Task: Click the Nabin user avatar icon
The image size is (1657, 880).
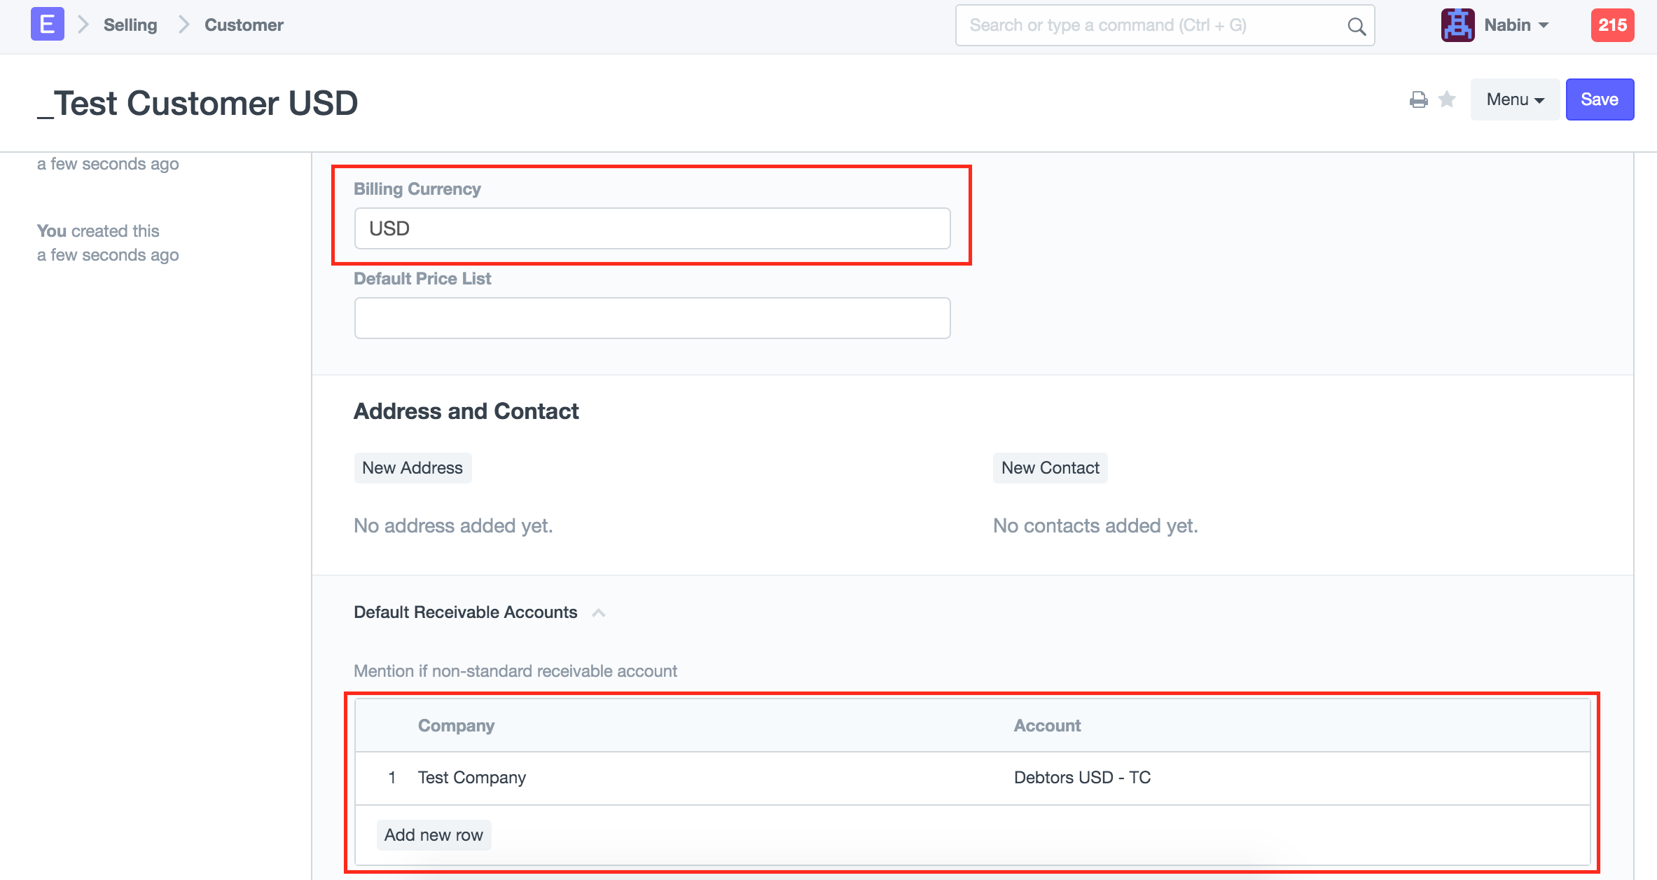Action: tap(1457, 25)
